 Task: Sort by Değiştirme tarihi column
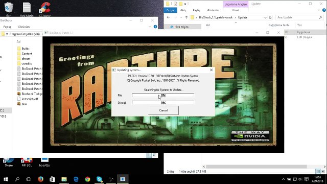[279, 25]
